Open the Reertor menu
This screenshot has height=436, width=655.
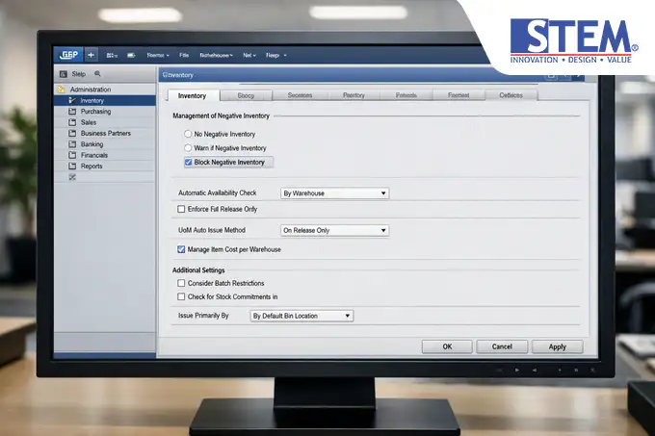[x=158, y=55]
